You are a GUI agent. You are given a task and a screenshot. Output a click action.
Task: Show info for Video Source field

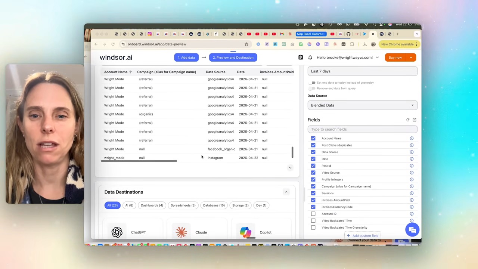412,173
